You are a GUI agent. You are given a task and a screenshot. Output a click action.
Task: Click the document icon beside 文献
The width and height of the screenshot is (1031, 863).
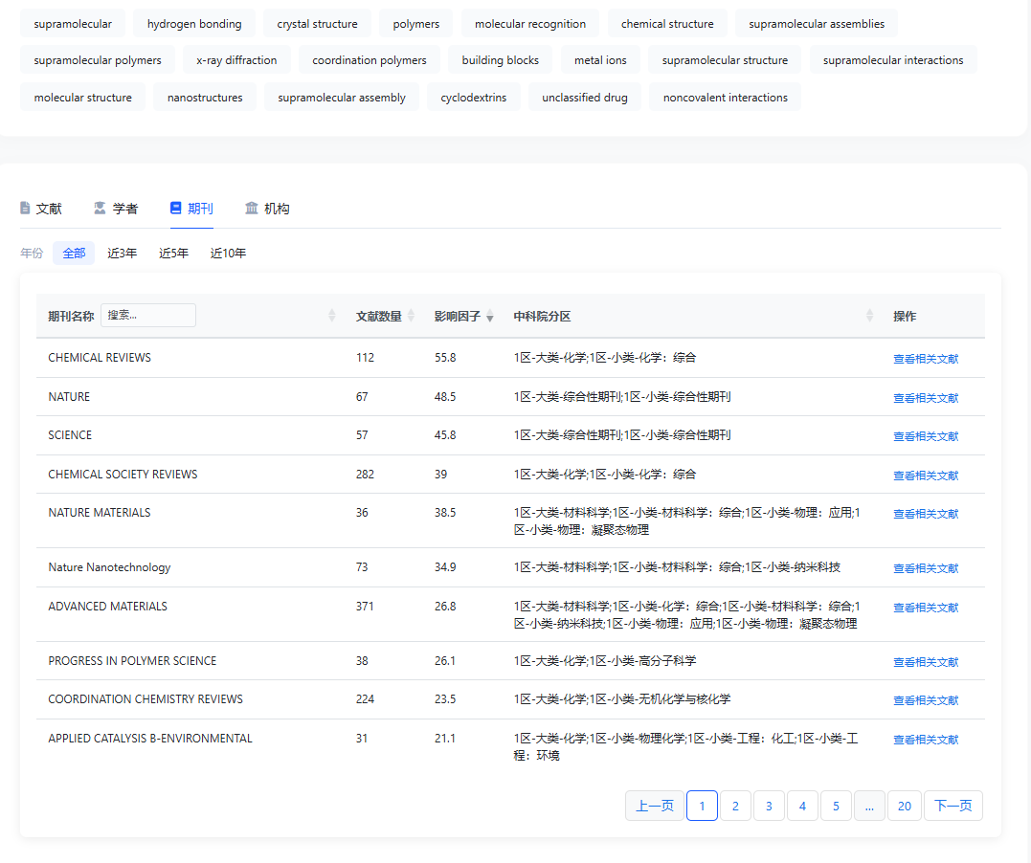[x=25, y=209]
